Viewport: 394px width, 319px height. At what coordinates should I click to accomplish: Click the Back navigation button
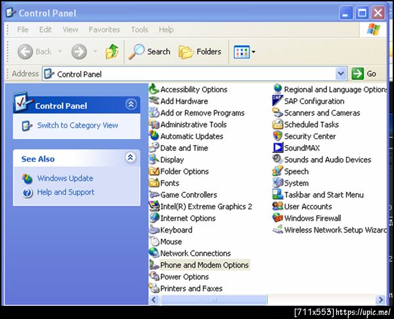coord(34,51)
